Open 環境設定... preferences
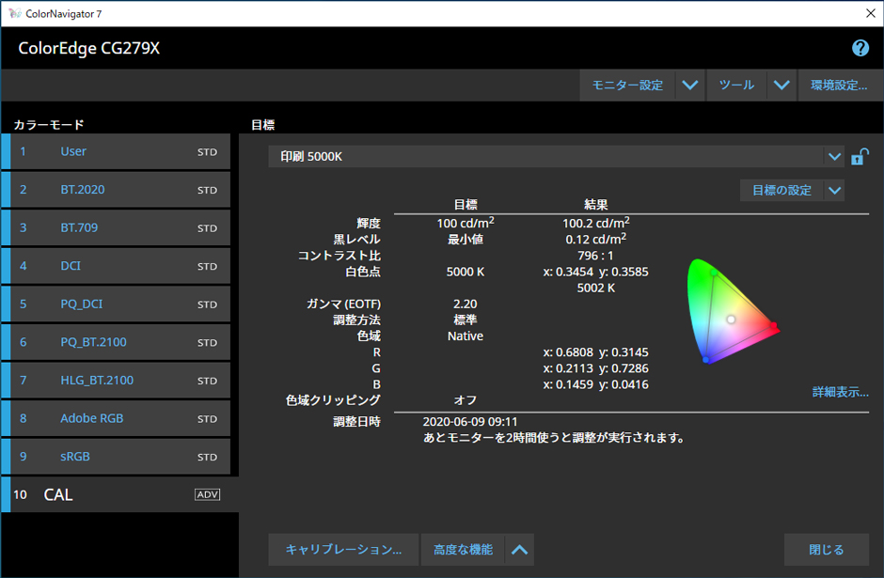Screen dimensions: 884x578 839,86
